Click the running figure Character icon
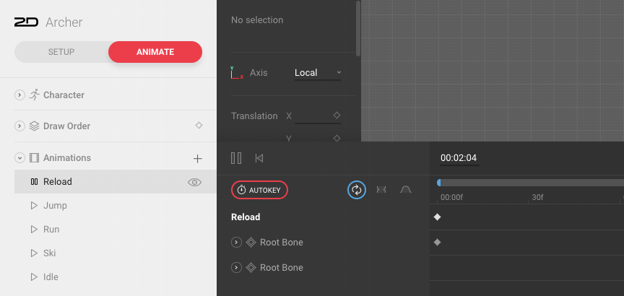This screenshot has height=296, width=624. pos(34,95)
